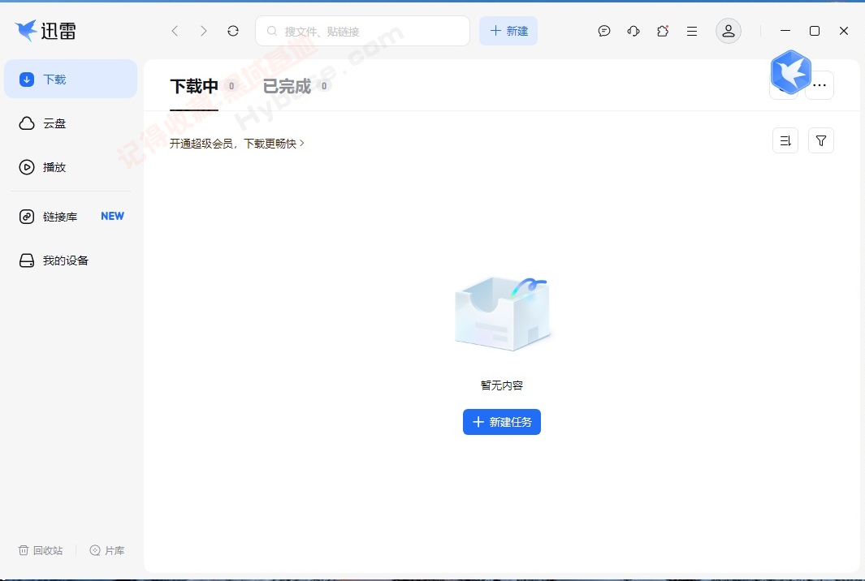Open 播放 in the sidebar
865x581 pixels.
(x=71, y=167)
